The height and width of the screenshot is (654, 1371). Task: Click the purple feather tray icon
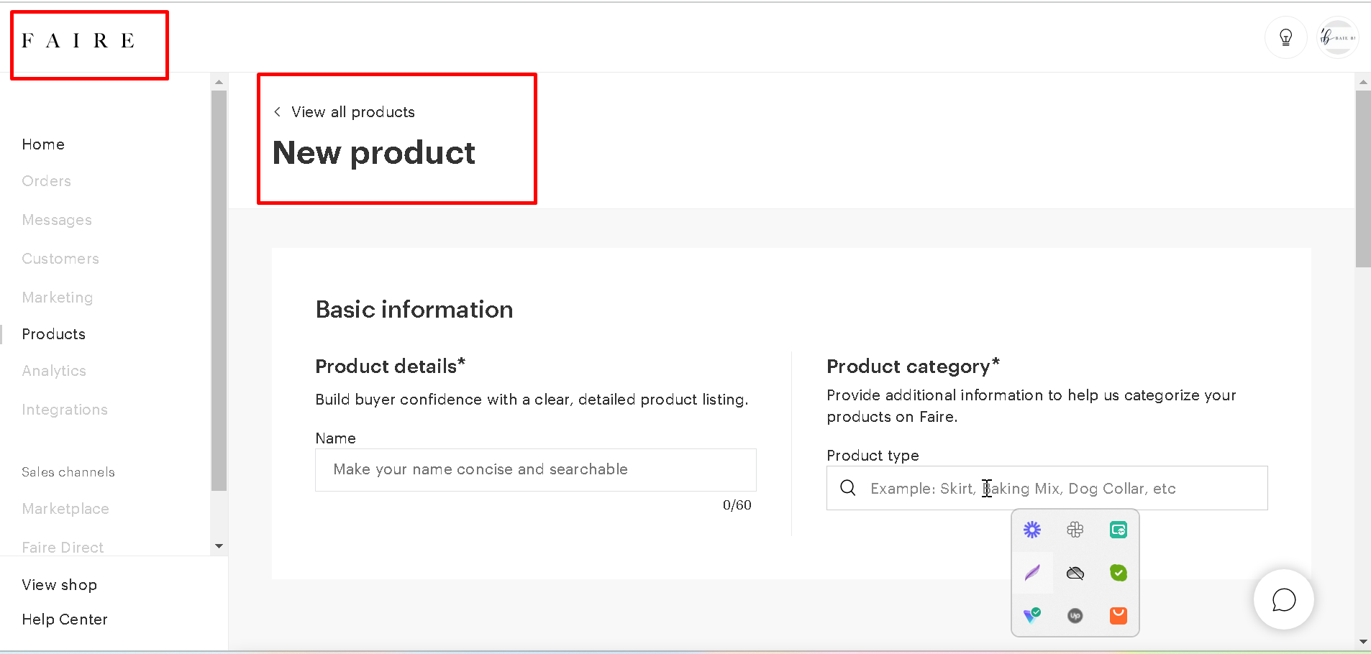click(x=1032, y=573)
